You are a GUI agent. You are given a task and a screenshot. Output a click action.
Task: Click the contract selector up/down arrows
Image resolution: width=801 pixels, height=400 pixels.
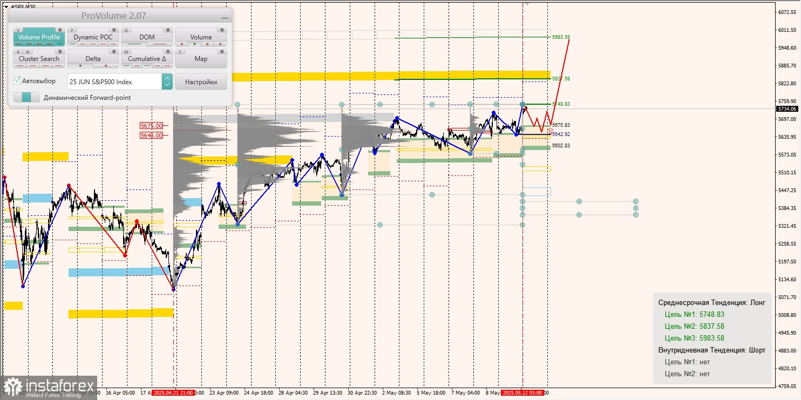(x=167, y=82)
